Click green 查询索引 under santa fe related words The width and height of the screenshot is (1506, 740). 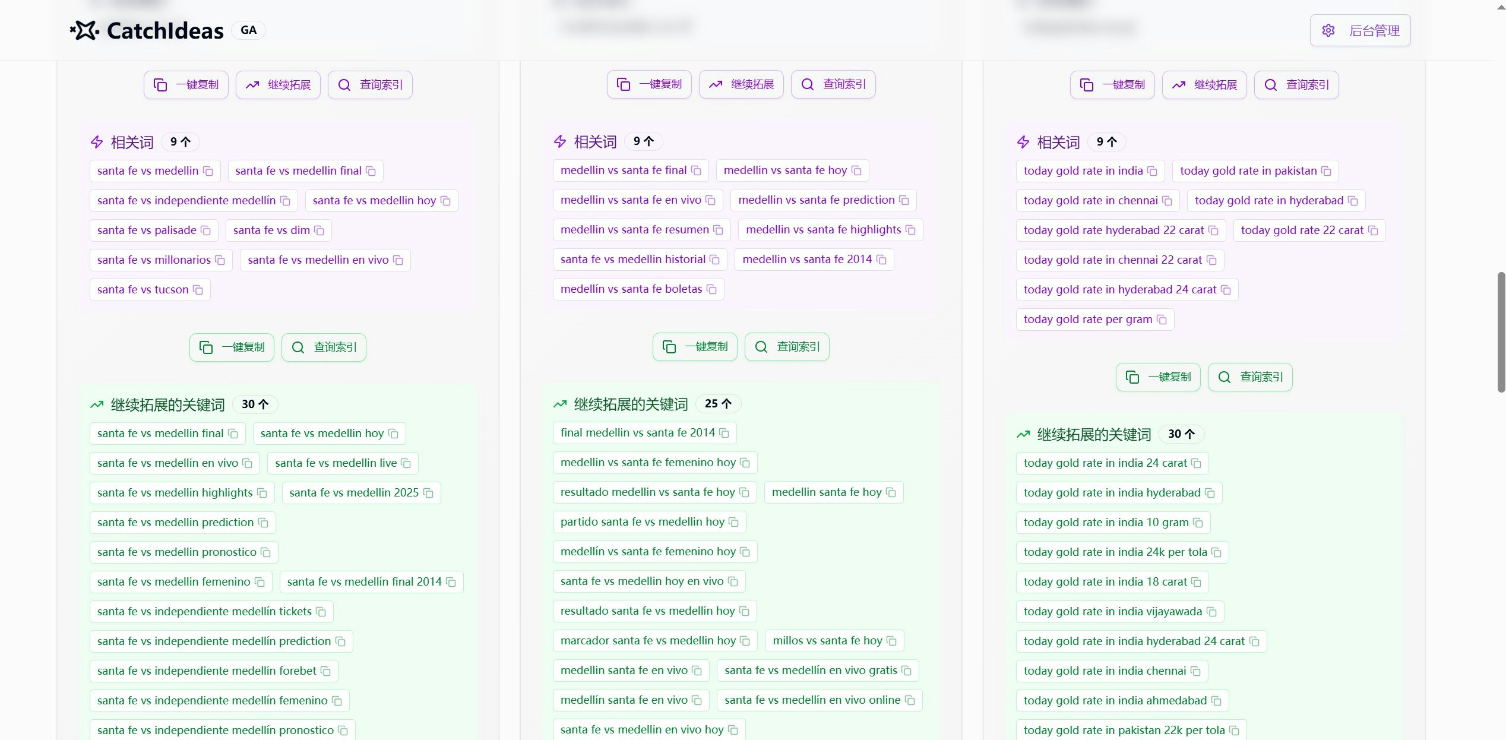tap(324, 347)
